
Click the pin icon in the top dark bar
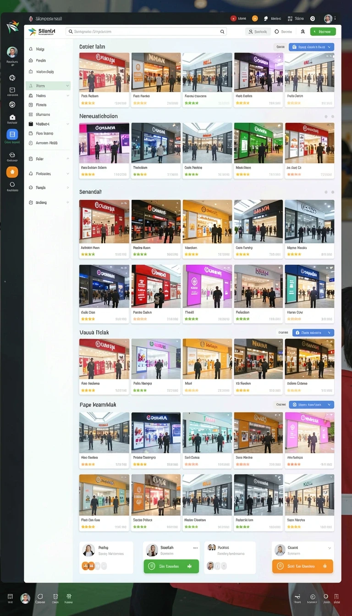[266, 19]
